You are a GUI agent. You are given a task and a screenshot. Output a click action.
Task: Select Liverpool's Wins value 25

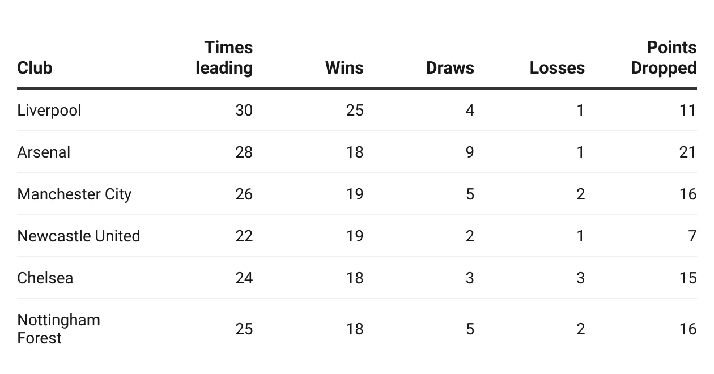pyautogui.click(x=355, y=110)
